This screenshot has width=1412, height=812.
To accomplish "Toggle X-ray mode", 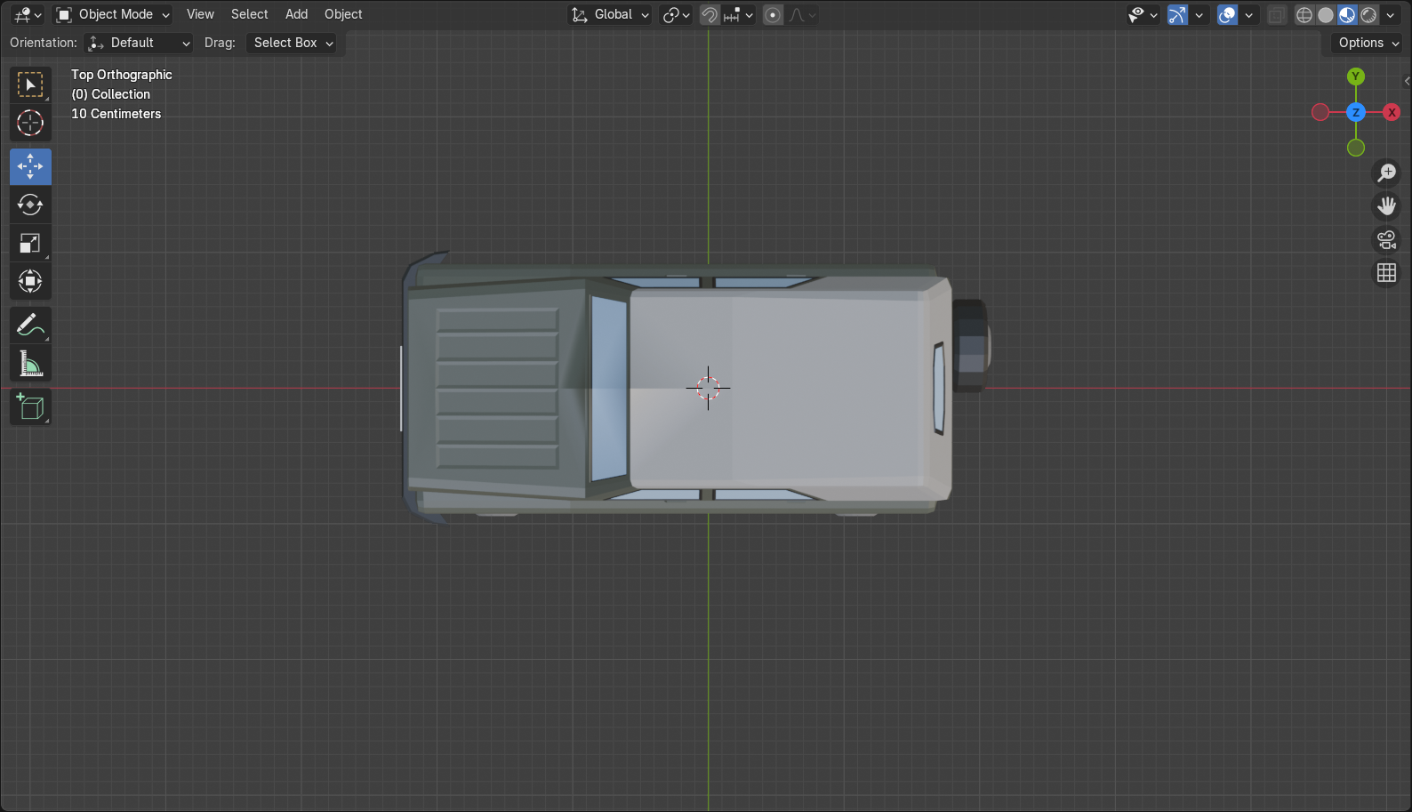I will (x=1276, y=15).
